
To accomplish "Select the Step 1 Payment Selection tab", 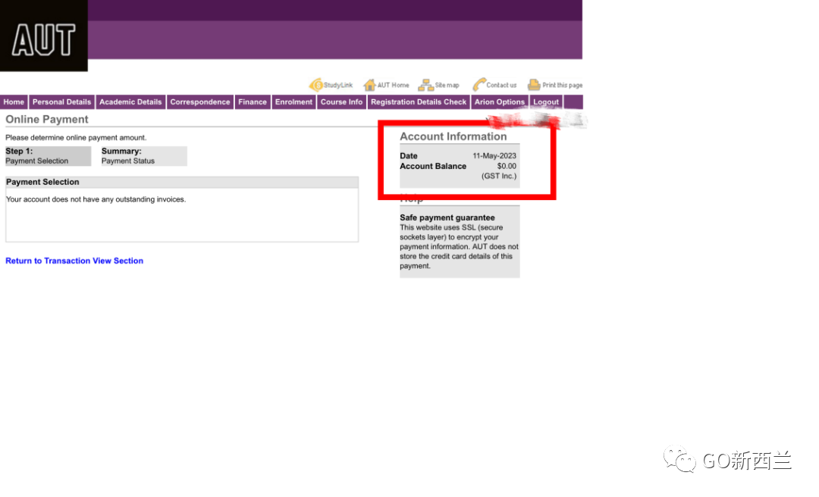I will (48, 156).
